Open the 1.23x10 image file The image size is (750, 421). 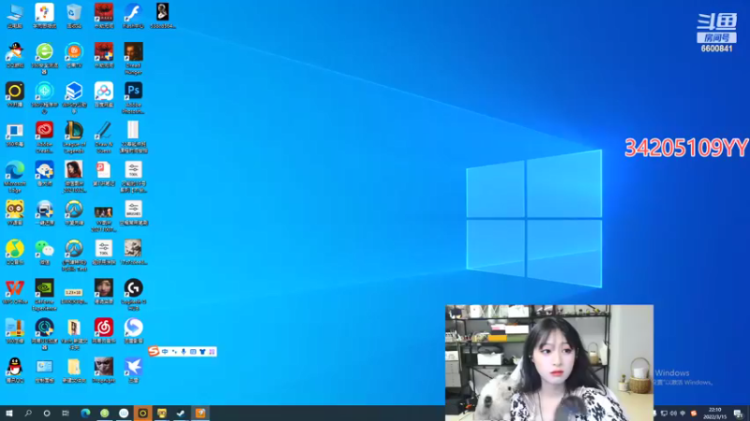[74, 295]
